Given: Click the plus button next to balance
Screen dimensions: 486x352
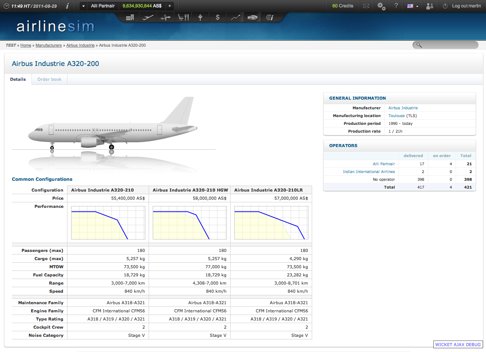Looking at the screenshot, I should [170, 6].
